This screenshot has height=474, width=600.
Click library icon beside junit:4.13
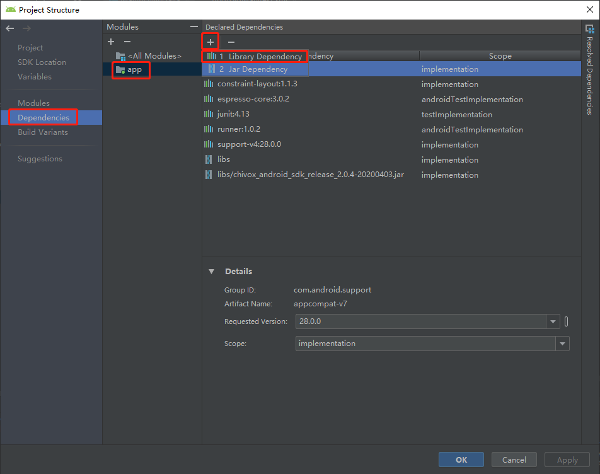tap(209, 114)
